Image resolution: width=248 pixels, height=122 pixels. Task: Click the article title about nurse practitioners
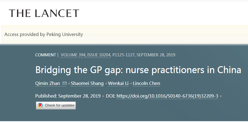click(138, 70)
